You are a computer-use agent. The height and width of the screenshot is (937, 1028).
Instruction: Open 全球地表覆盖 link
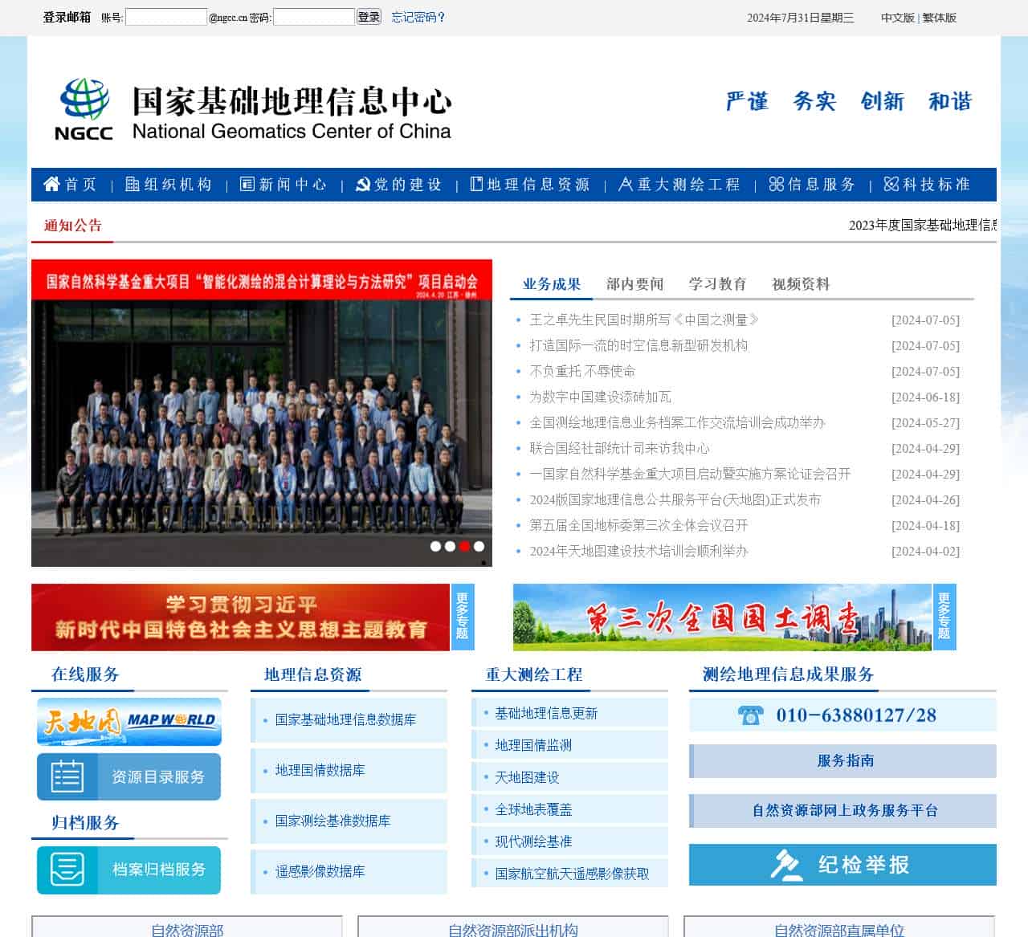[x=533, y=809]
